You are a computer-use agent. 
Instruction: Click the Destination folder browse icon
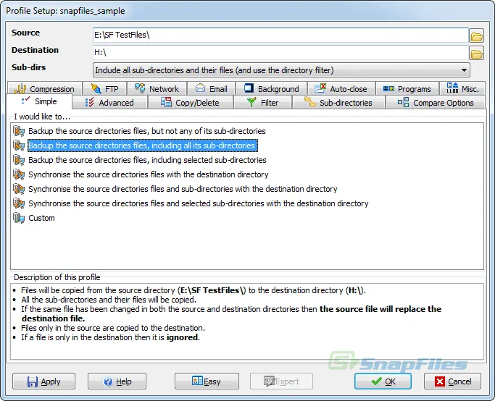click(476, 53)
